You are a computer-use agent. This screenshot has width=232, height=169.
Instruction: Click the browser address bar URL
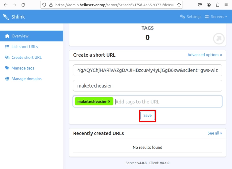point(115,5)
